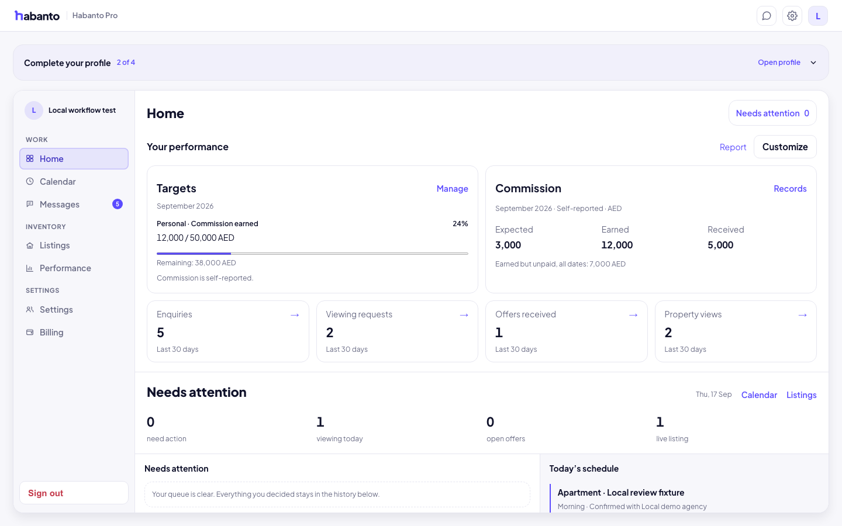The height and width of the screenshot is (526, 842).
Task: Click the Remaining: 38,000 AED text
Action: point(196,263)
